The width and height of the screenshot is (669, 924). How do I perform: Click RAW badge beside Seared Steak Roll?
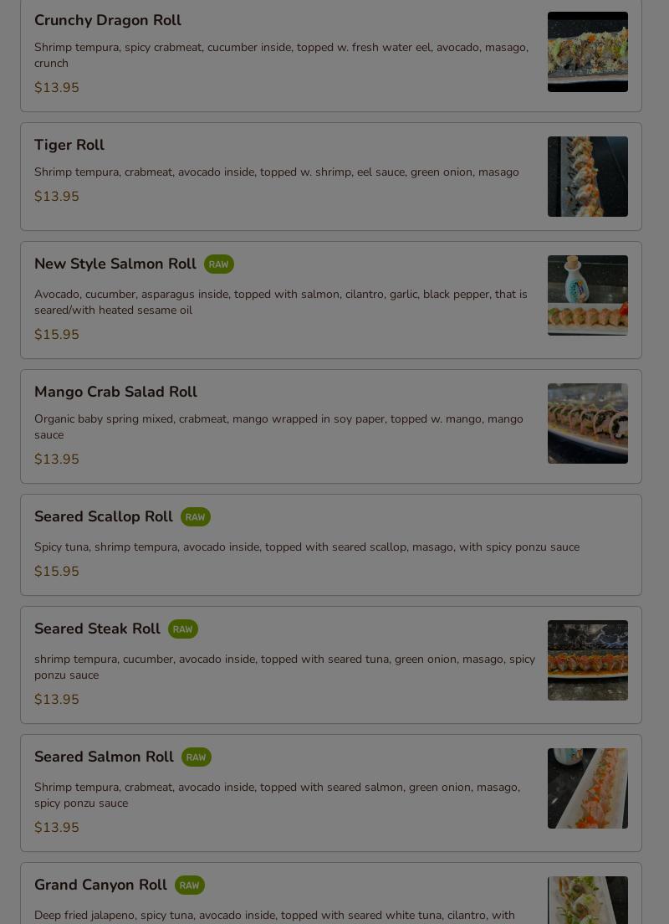[x=182, y=629]
